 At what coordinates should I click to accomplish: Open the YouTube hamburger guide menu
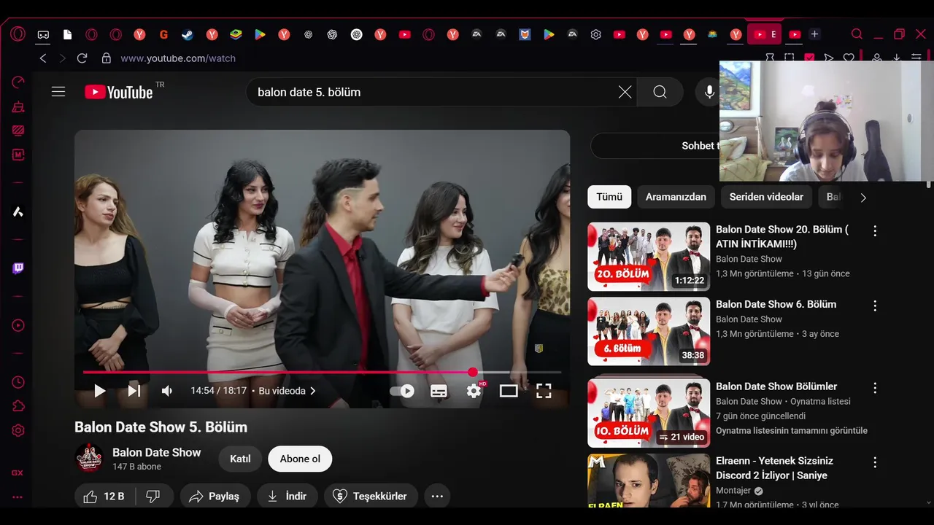click(x=58, y=92)
